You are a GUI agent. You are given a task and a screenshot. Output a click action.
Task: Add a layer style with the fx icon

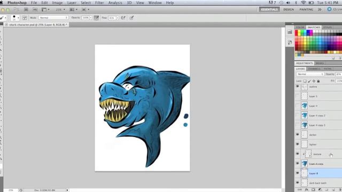(306, 190)
